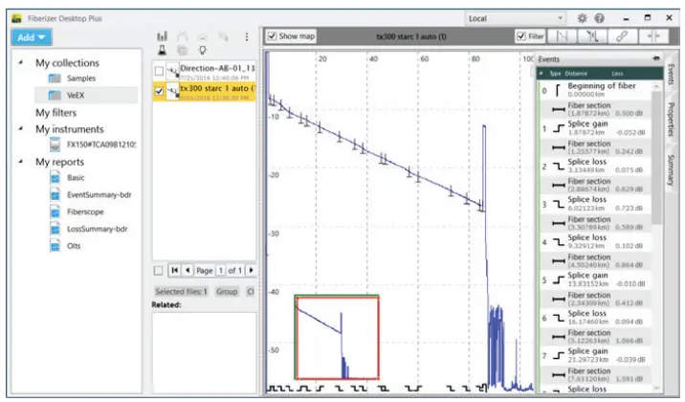Collapse the My instruments tree node
This screenshot has width=685, height=402.
point(20,128)
